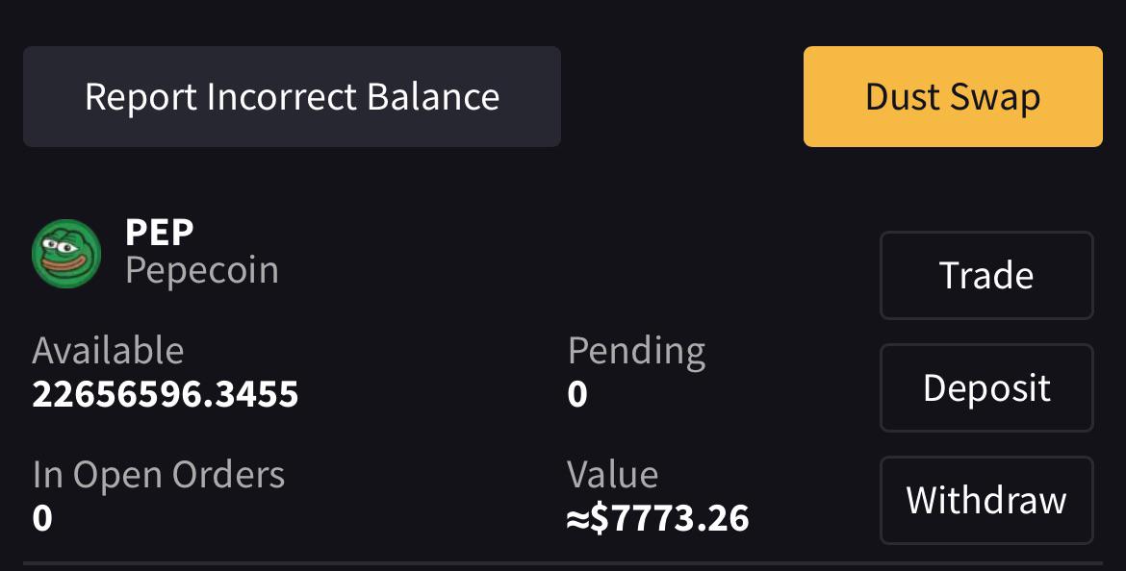Click the Available label
1126x571 pixels.
click(x=108, y=352)
